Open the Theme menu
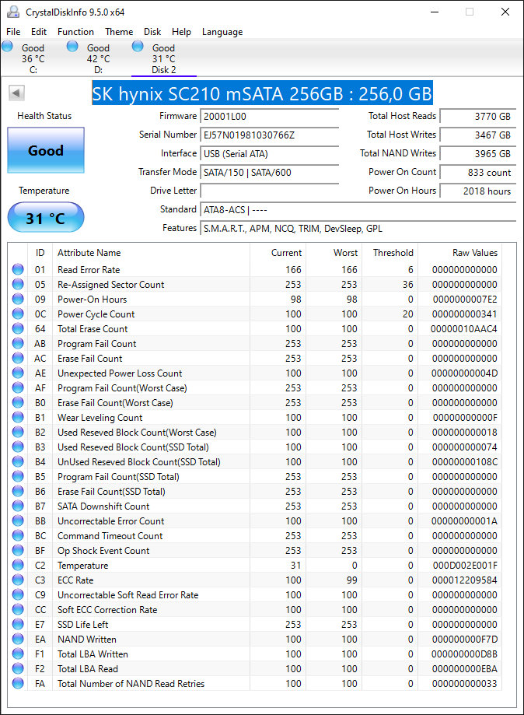Image resolution: width=524 pixels, height=715 pixels. (119, 31)
